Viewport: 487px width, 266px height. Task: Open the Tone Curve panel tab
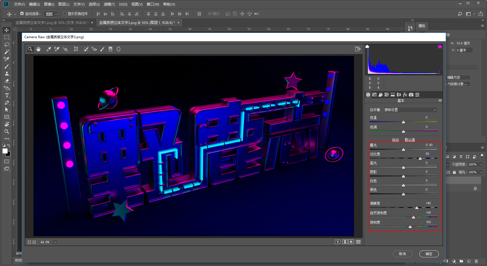click(374, 95)
